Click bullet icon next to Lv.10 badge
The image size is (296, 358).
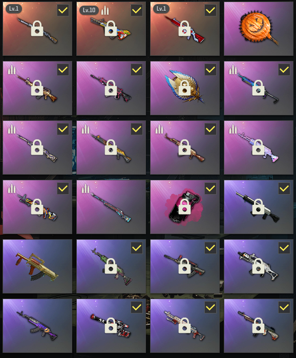105,10
